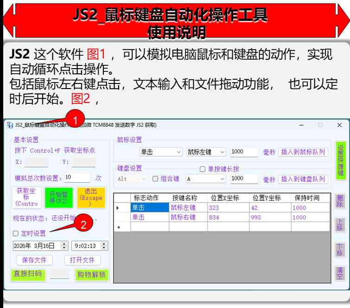Click the 按键名称 column header

(x=188, y=198)
